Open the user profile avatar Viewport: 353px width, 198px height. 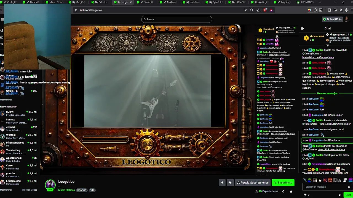click(x=346, y=19)
